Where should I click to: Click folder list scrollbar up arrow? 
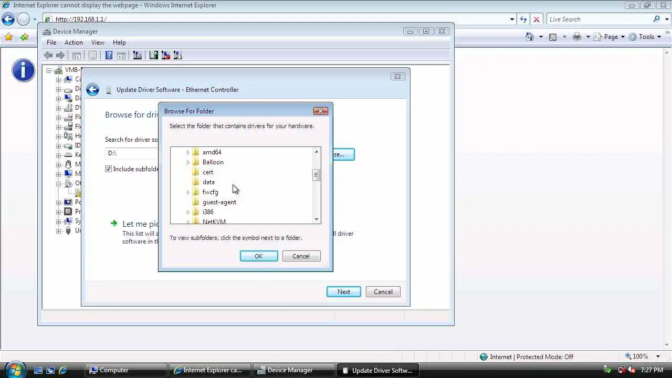click(x=317, y=152)
